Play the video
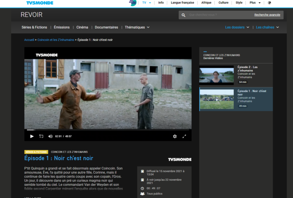Image resolution: width=293 pixels, height=198 pixels. 32,136
